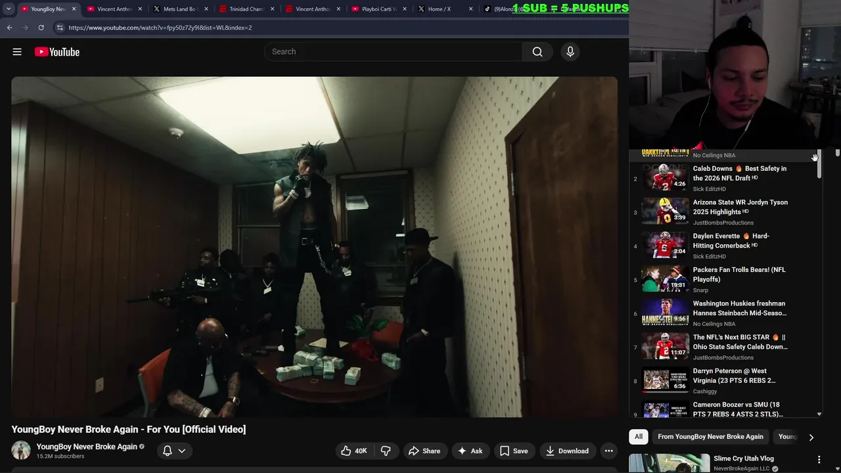The image size is (841, 473).
Task: Switch to Mets Land Bo X tab
Action: click(x=179, y=9)
